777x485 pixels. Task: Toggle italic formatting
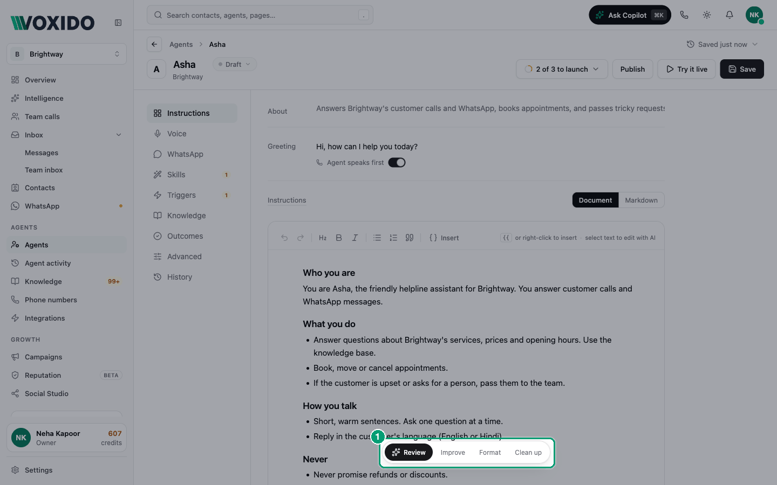(x=355, y=238)
